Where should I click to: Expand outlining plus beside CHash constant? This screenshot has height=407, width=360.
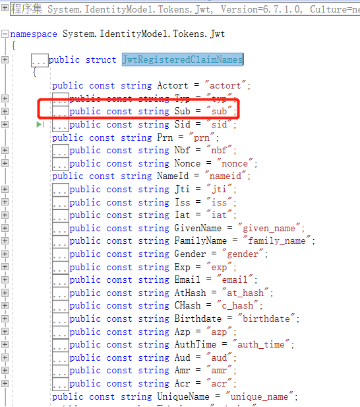pyautogui.click(x=5, y=305)
